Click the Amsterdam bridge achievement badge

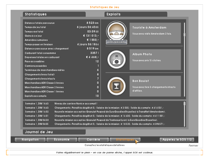[x=117, y=32]
